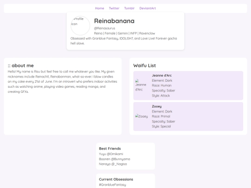Viewport: 251px width, 188px height.
Task: Open the Tumblr navigation link
Action: pyautogui.click(x=129, y=8)
